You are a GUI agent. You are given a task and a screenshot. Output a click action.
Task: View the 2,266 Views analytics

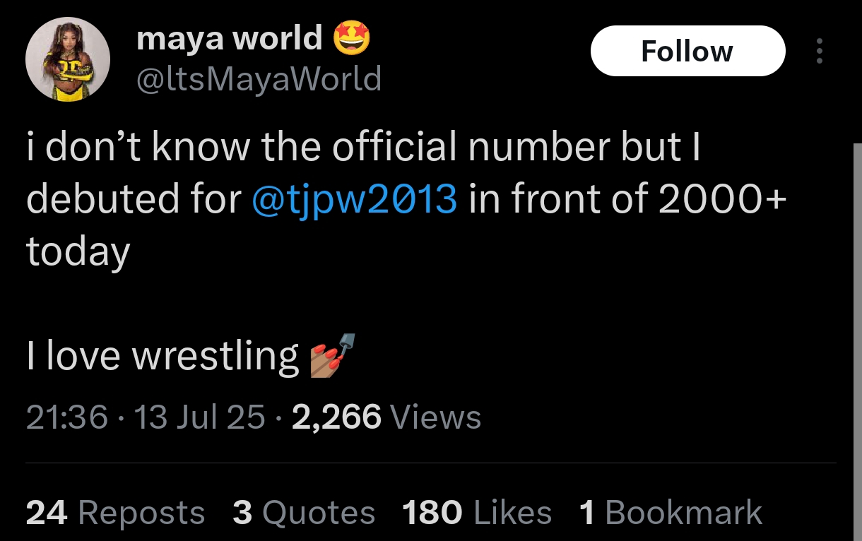[386, 417]
